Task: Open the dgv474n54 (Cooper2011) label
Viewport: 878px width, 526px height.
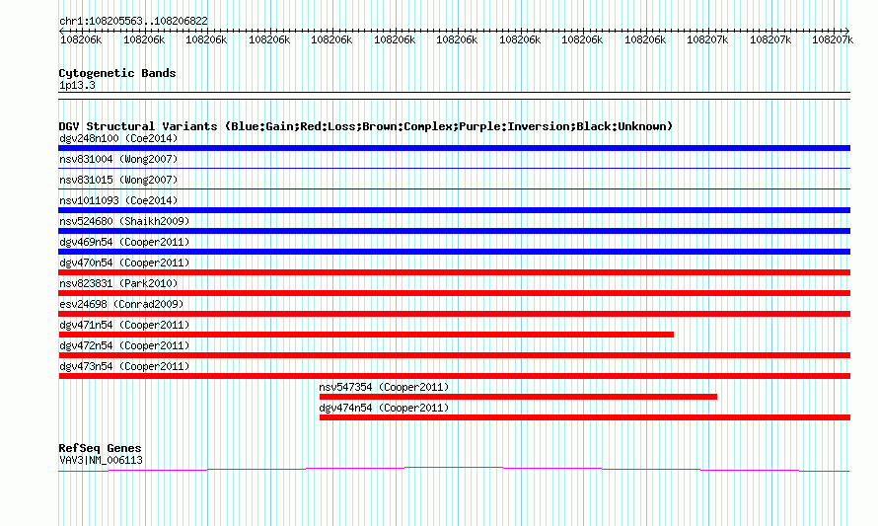Action: click(x=384, y=408)
